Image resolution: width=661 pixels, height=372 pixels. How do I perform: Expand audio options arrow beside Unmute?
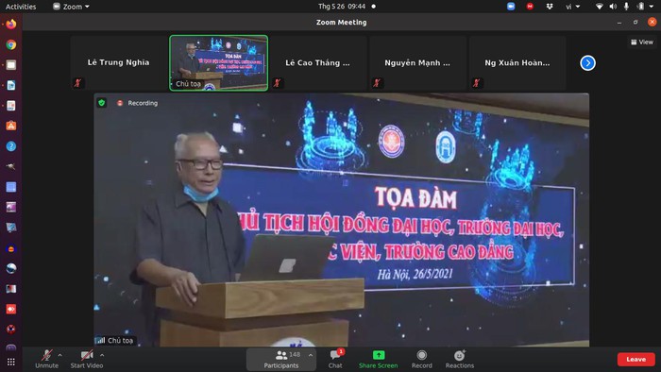59,355
